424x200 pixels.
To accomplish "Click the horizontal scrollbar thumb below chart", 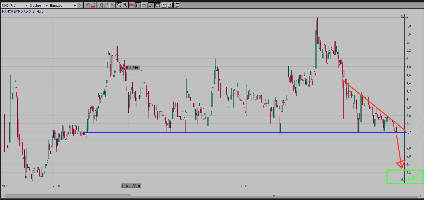I will (274, 196).
